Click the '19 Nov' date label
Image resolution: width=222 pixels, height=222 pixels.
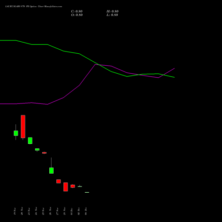(x=15, y=211)
